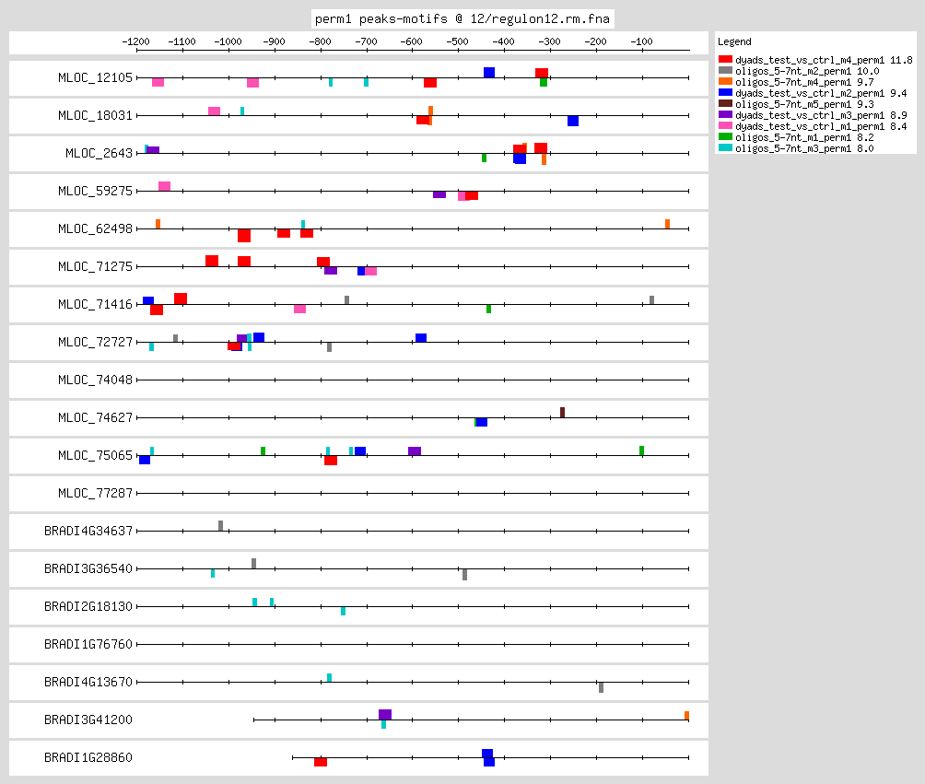
Task: Select the cyan motif marker on BRADI4G13670 track
Action: tap(329, 677)
